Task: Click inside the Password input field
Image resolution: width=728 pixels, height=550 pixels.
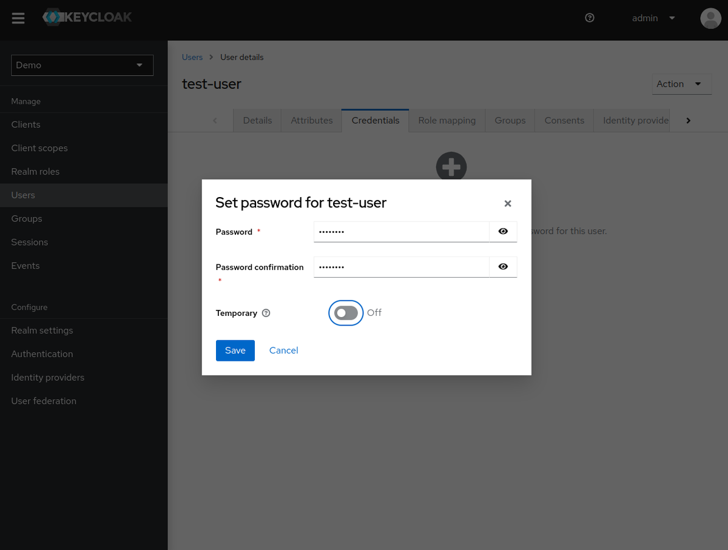Action: [x=400, y=231]
